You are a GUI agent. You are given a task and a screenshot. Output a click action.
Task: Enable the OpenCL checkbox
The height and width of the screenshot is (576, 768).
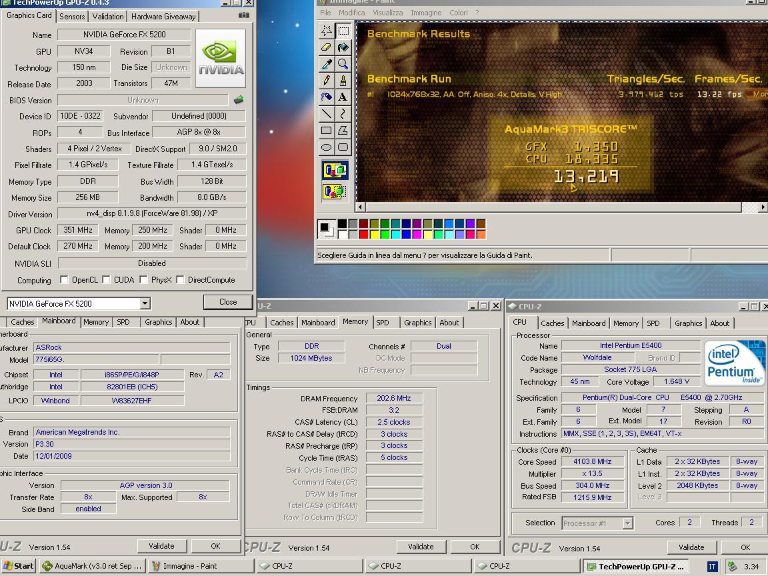pyautogui.click(x=64, y=280)
